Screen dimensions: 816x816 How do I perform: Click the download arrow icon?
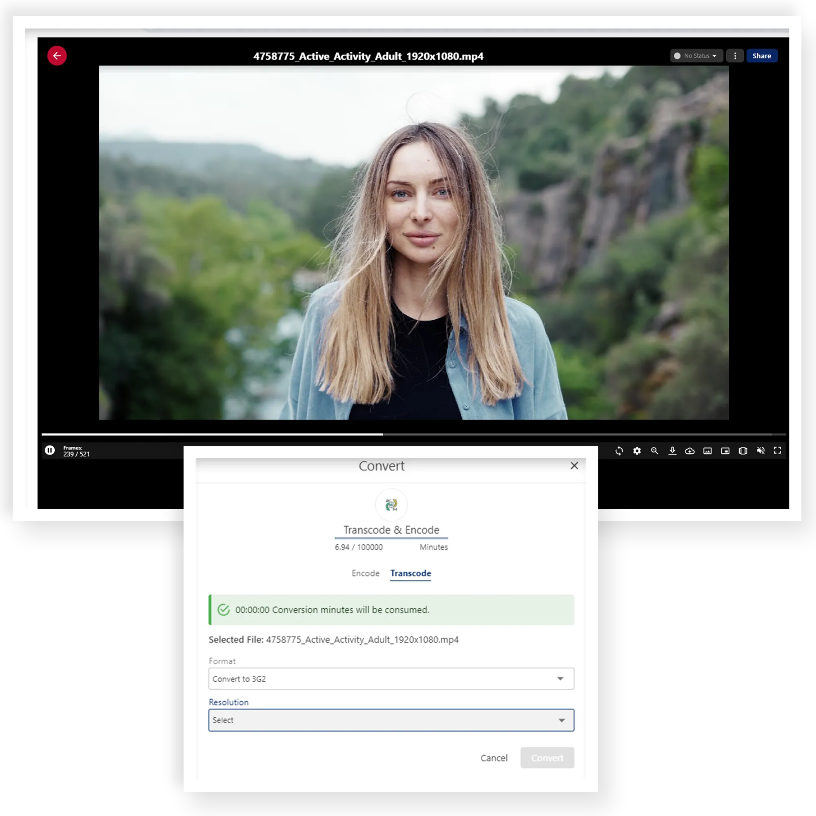pyautogui.click(x=672, y=451)
